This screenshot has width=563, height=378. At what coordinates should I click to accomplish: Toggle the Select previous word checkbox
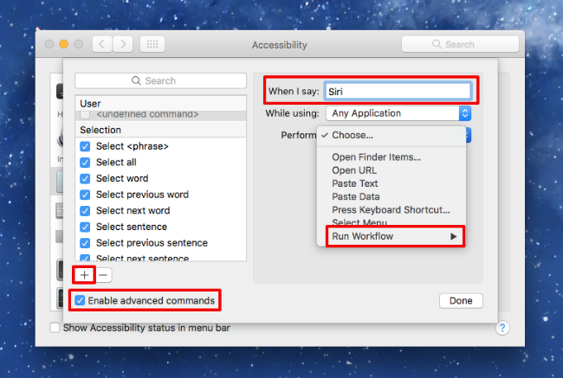click(x=85, y=195)
